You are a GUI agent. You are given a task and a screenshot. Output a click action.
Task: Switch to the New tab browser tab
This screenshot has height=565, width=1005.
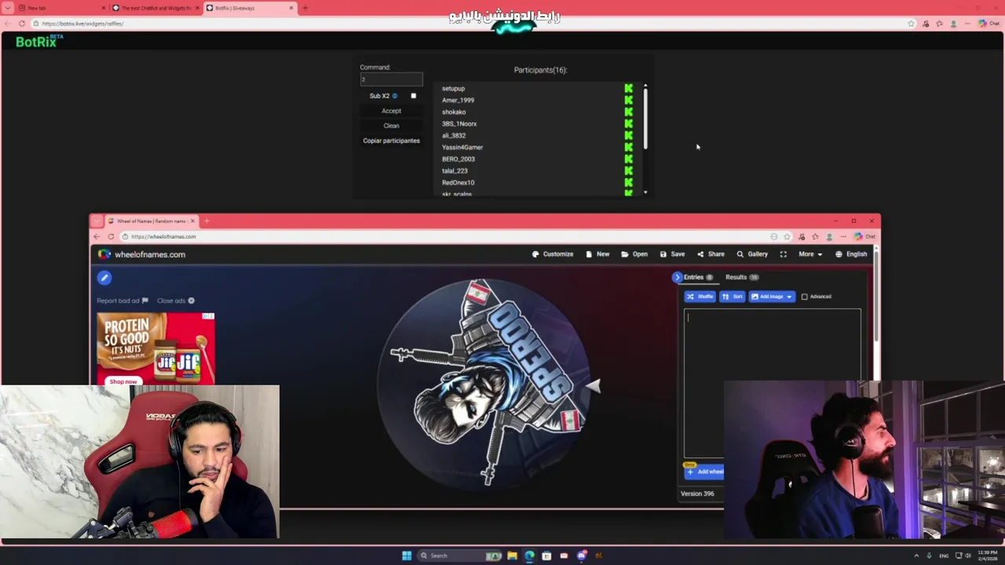pos(61,8)
